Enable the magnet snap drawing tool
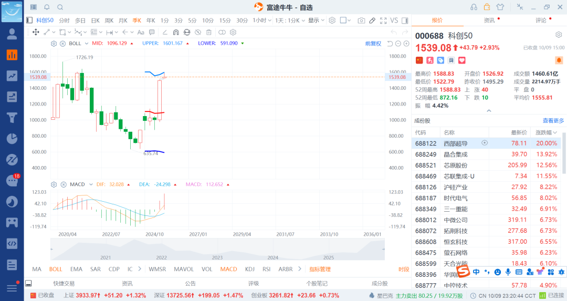Image resolution: width=567 pixels, height=301 pixels. [176, 32]
